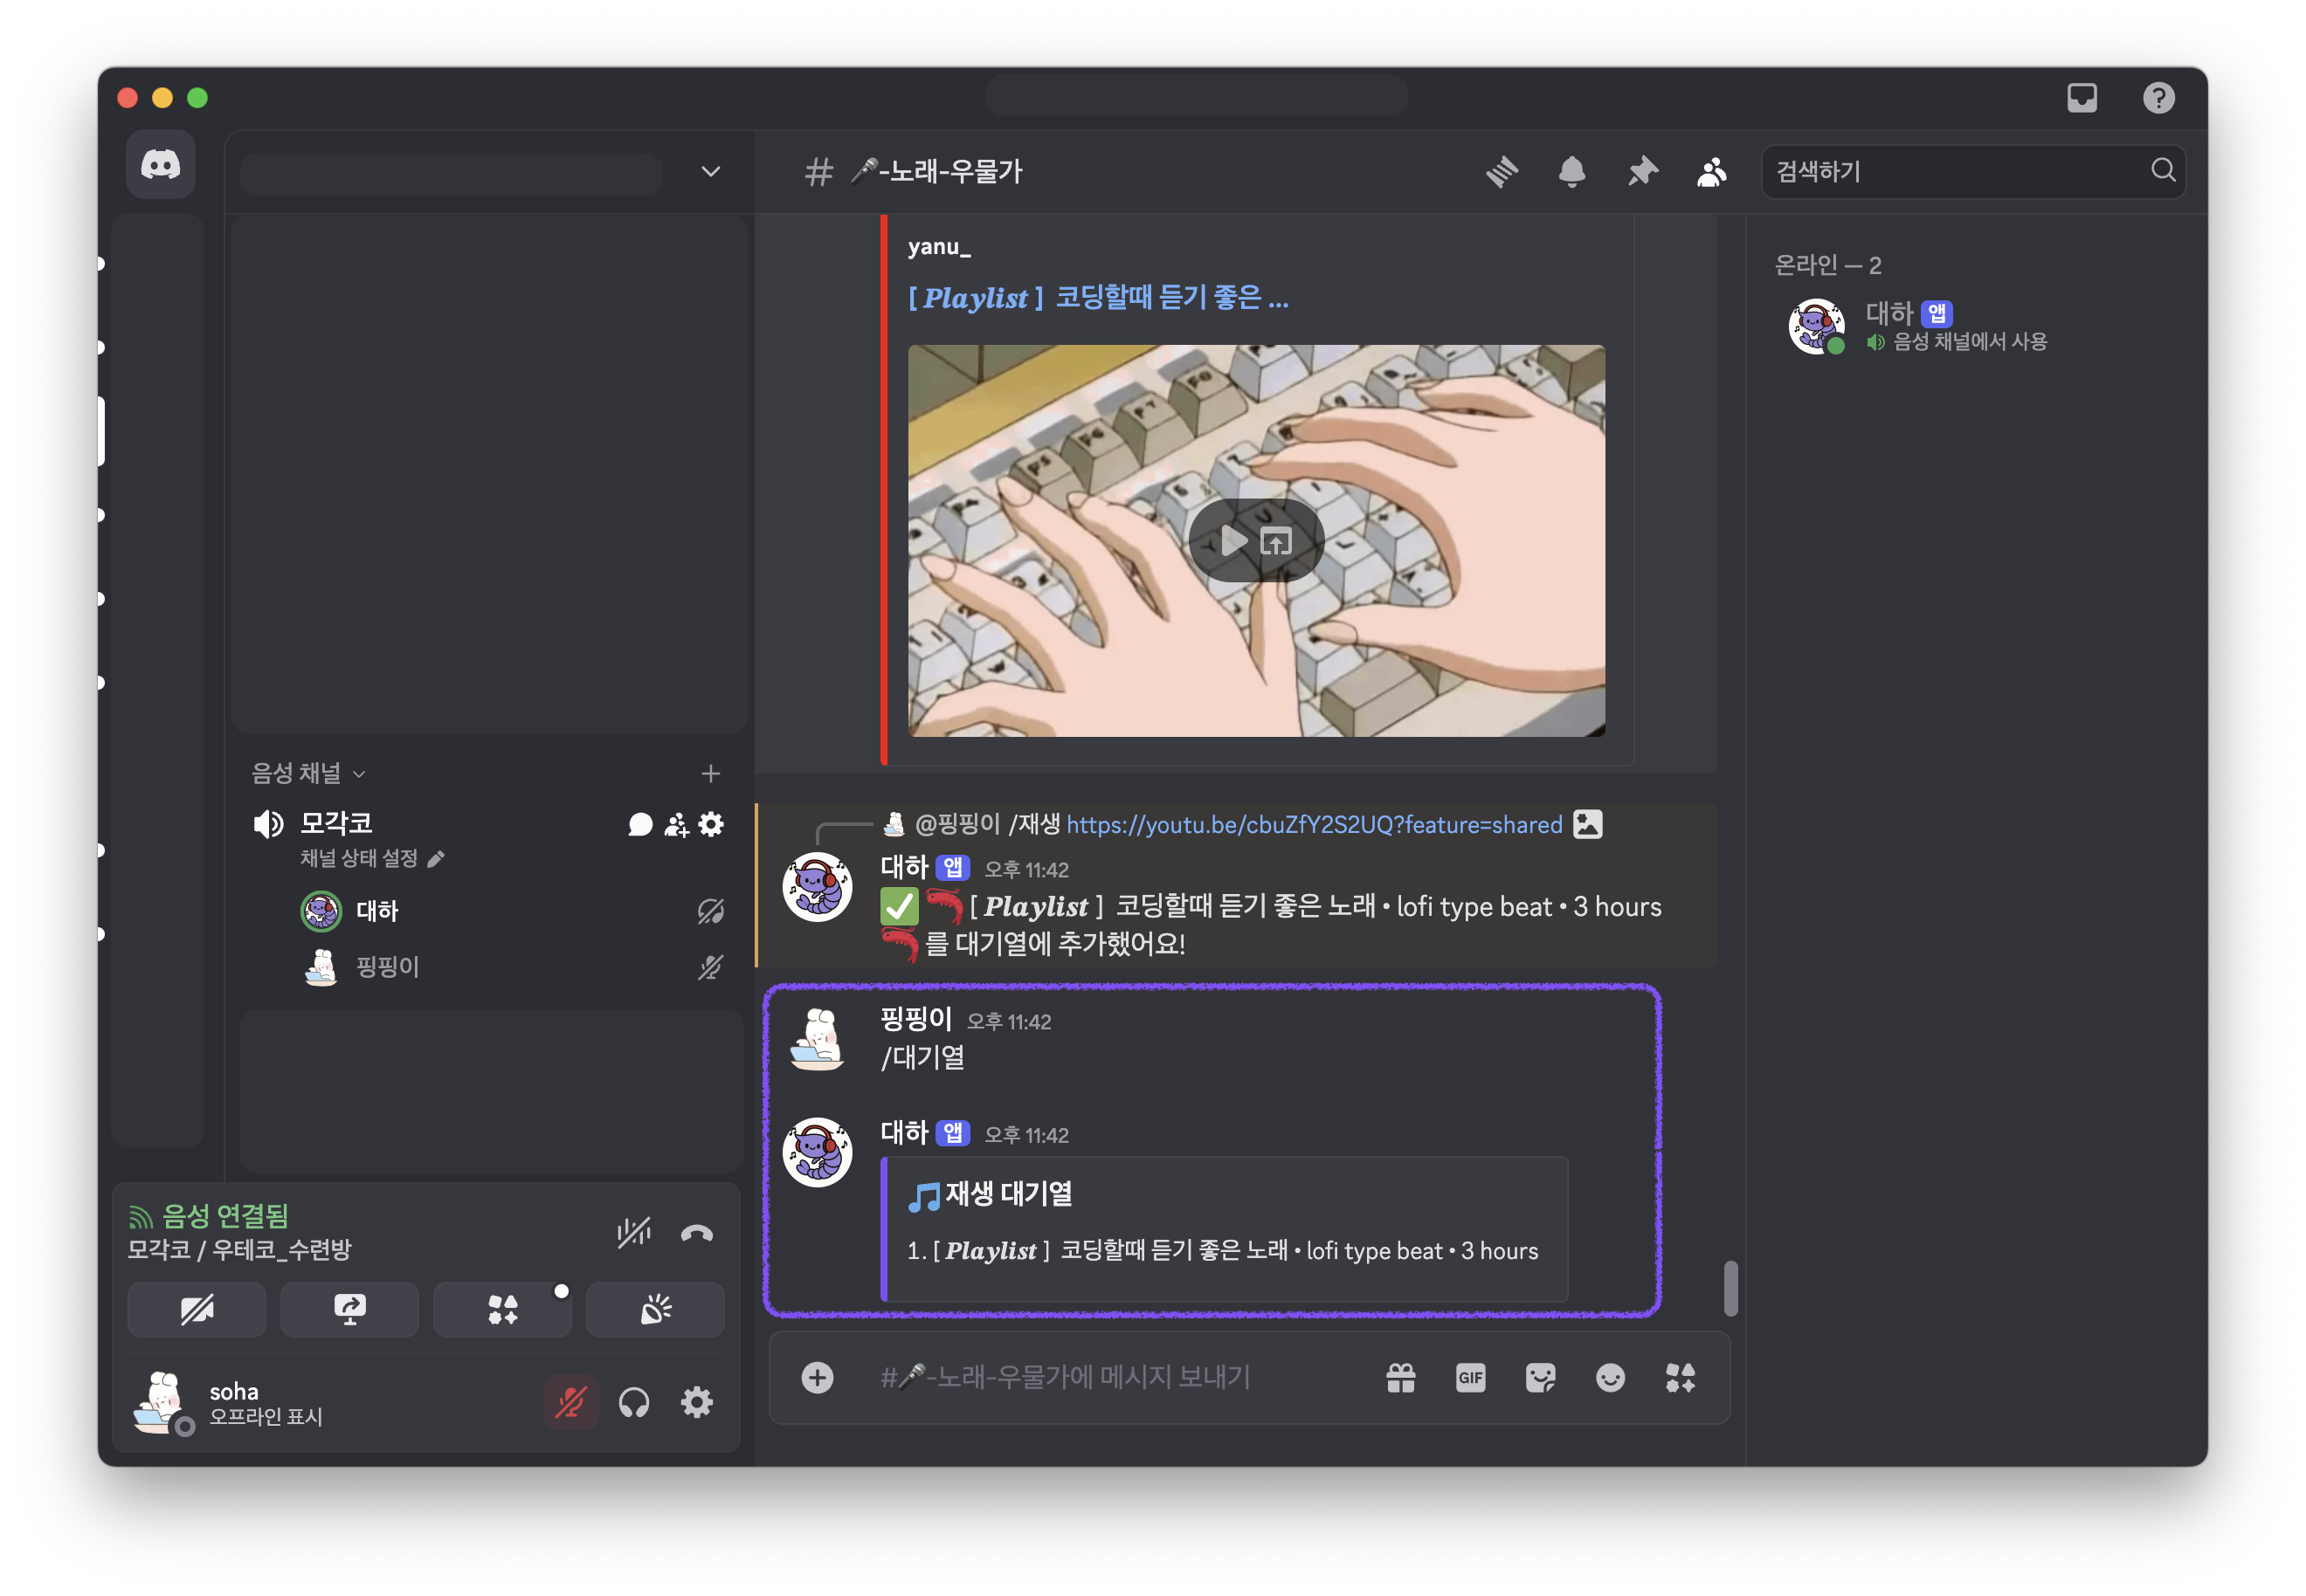Click 핑핑이 username on /대기열 message
The image size is (2306, 1596).
point(915,1019)
